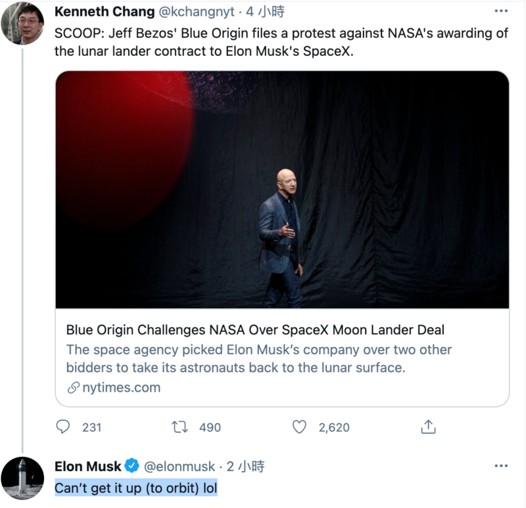Click the link chain icon beside nytimes.com
This screenshot has width=526, height=508.
(x=74, y=388)
